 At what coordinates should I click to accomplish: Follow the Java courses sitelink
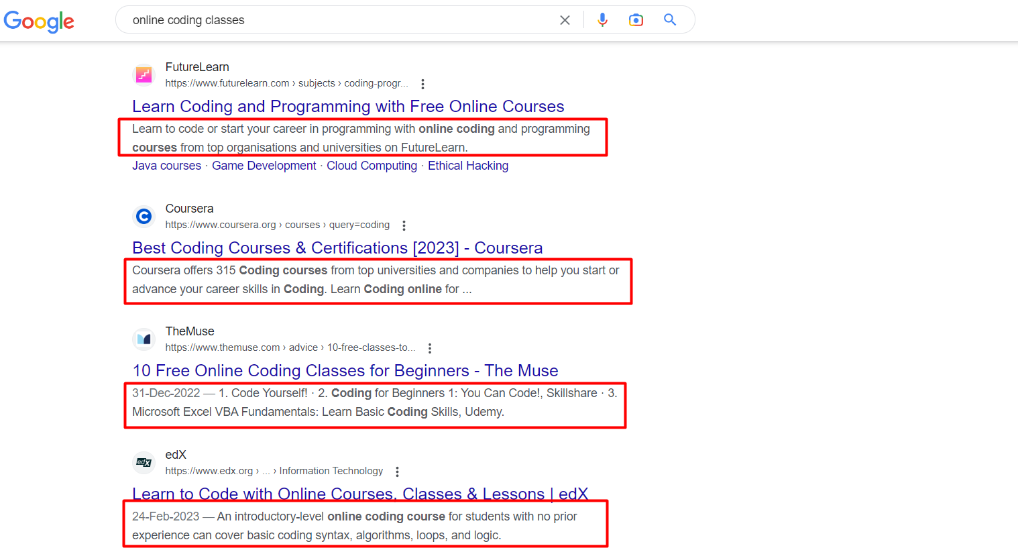(x=166, y=166)
